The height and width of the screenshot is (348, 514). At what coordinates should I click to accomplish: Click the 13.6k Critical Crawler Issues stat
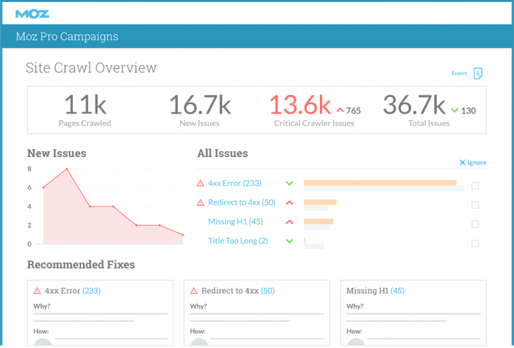tap(315, 111)
